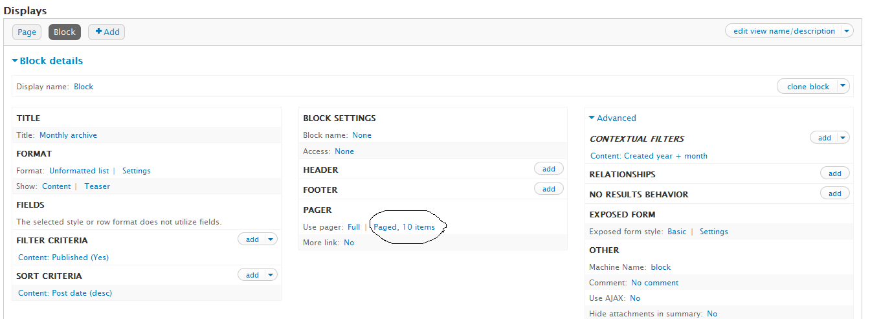This screenshot has height=319, width=870.
Task: Clone the block display
Action: (x=807, y=86)
